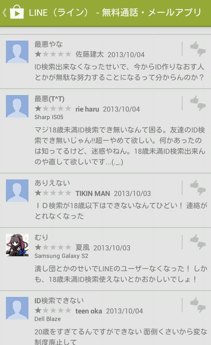Open teen oka's profile avatar
The width and height of the screenshot is (211, 345).
[17, 308]
